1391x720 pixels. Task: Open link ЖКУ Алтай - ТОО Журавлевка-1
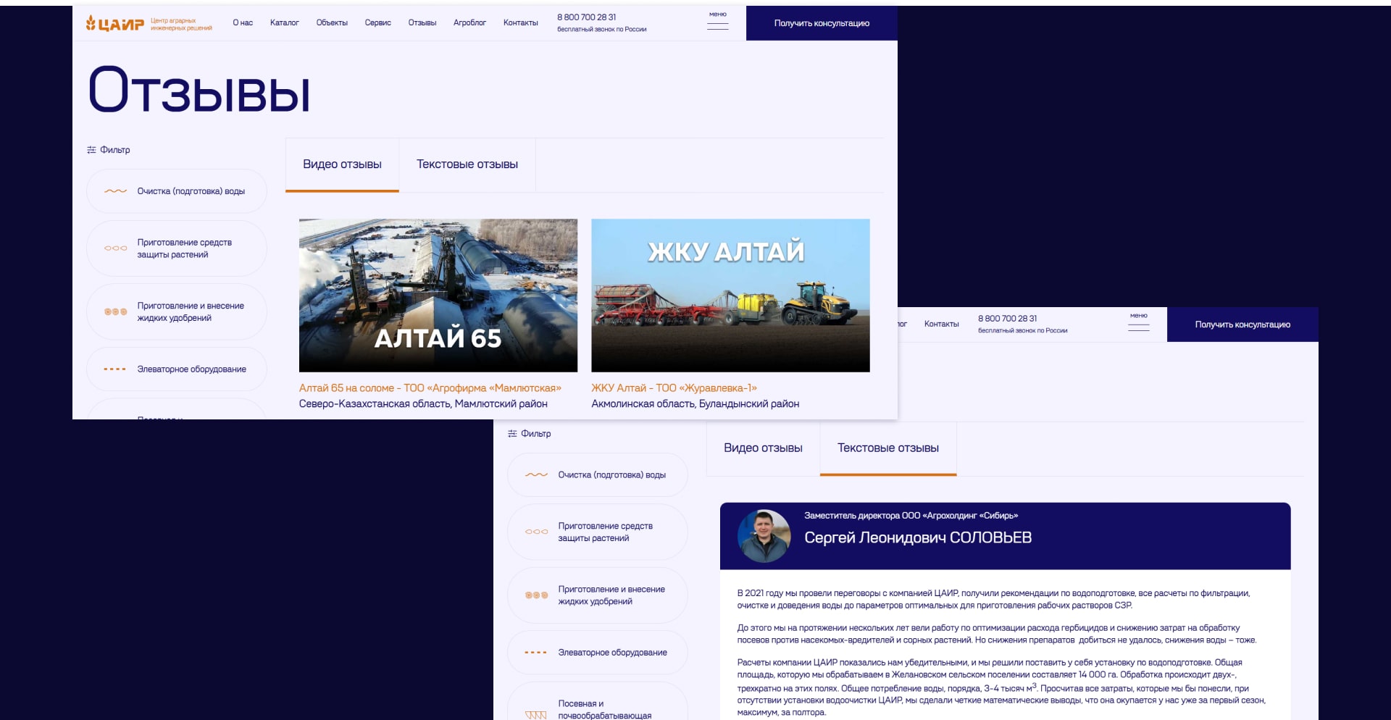click(674, 388)
